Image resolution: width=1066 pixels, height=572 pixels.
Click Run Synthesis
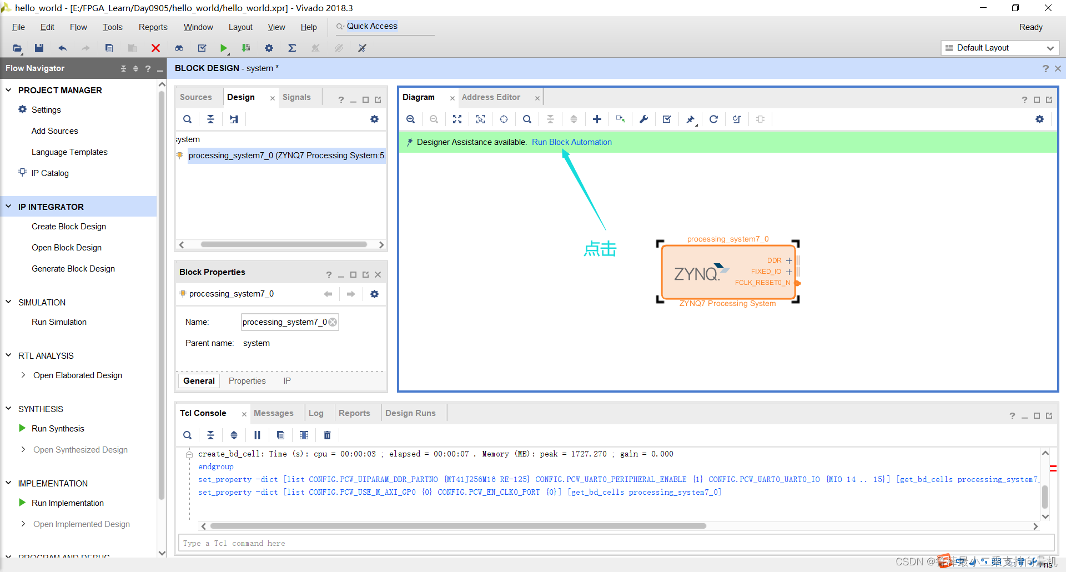tap(58, 429)
